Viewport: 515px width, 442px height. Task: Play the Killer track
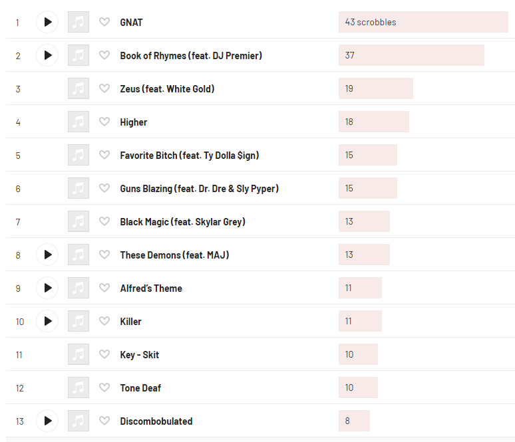(x=47, y=321)
